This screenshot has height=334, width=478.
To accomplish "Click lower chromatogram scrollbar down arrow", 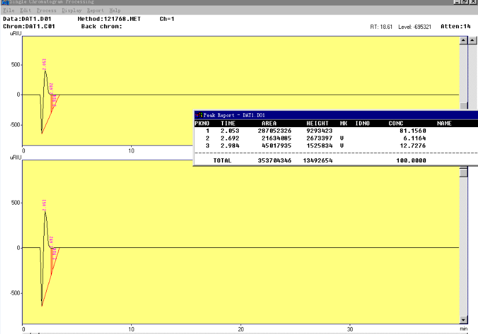I will (464, 320).
